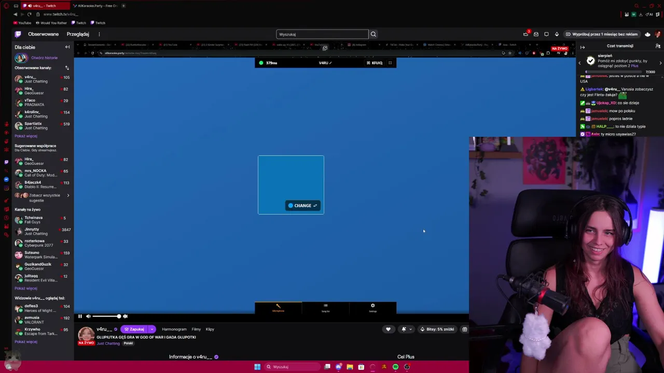Open recommended channel avmusia

click(x=43, y=320)
